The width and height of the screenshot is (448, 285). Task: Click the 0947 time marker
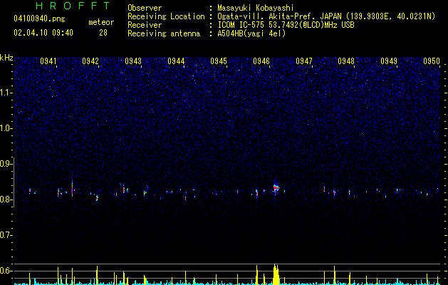point(304,61)
